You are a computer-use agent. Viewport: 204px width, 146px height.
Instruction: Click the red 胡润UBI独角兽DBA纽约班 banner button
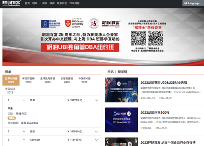click(x=80, y=47)
